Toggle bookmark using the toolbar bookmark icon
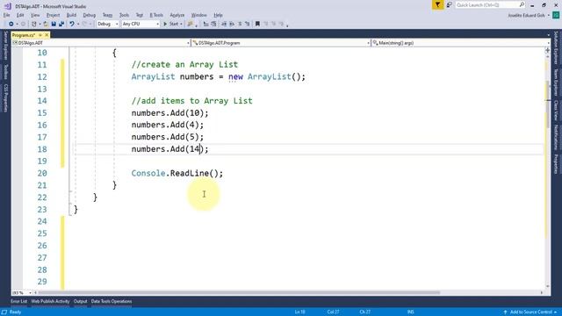This screenshot has height=316, width=562. (257, 24)
